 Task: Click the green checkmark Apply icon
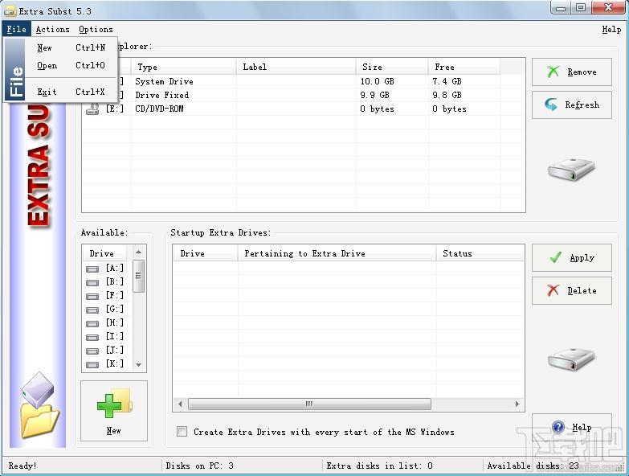556,257
